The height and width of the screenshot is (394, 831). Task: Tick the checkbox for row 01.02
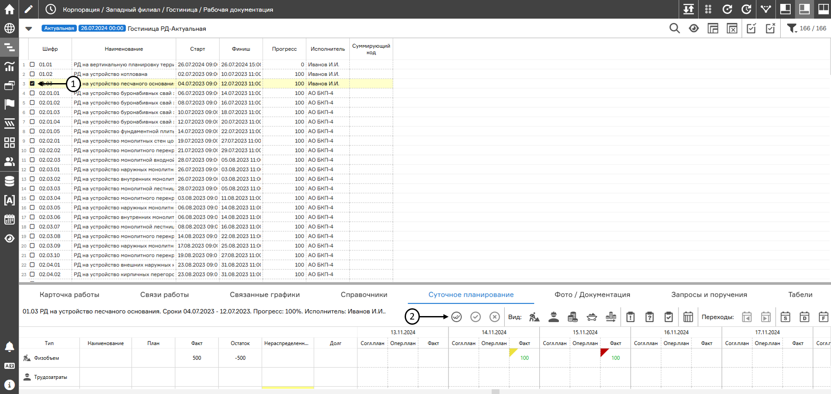point(32,74)
